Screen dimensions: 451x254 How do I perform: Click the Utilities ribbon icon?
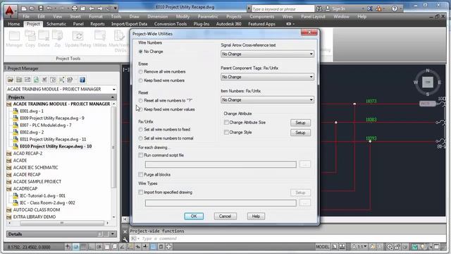click(x=100, y=39)
